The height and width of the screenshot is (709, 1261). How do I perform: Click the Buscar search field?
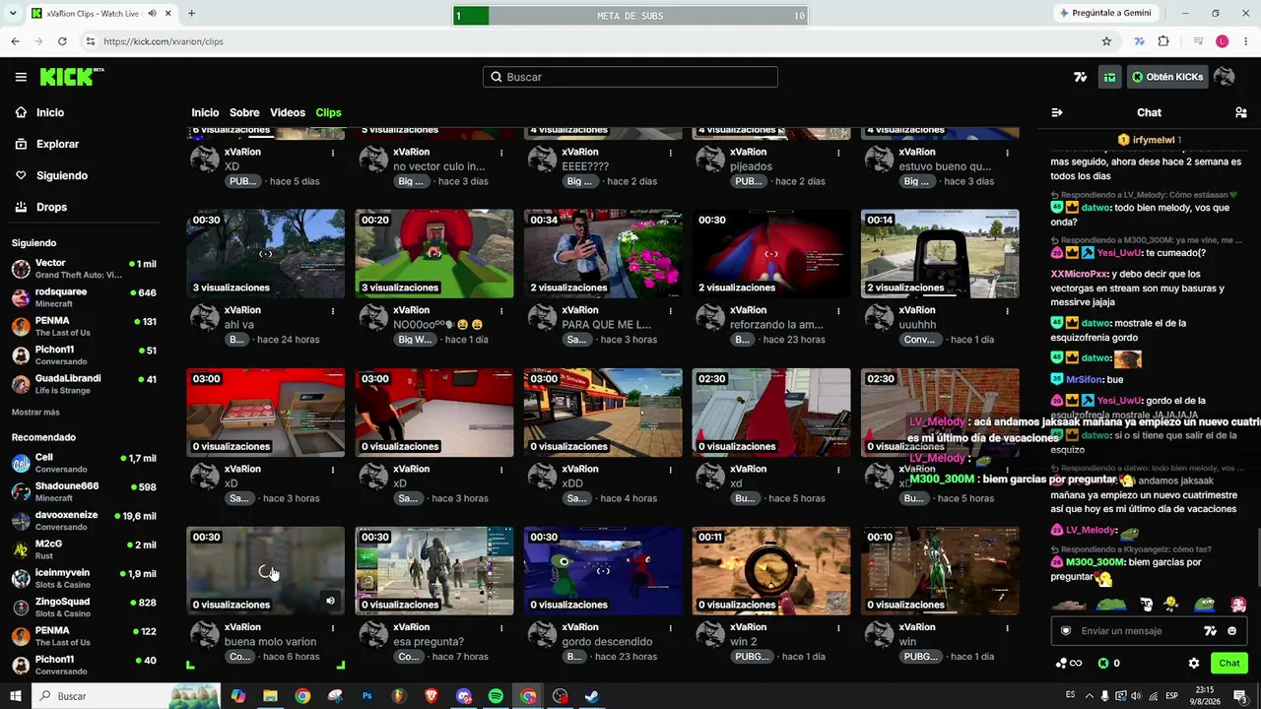click(630, 77)
